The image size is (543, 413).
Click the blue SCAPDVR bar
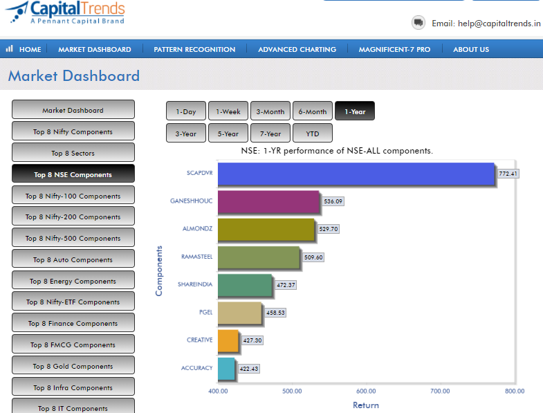pyautogui.click(x=356, y=174)
